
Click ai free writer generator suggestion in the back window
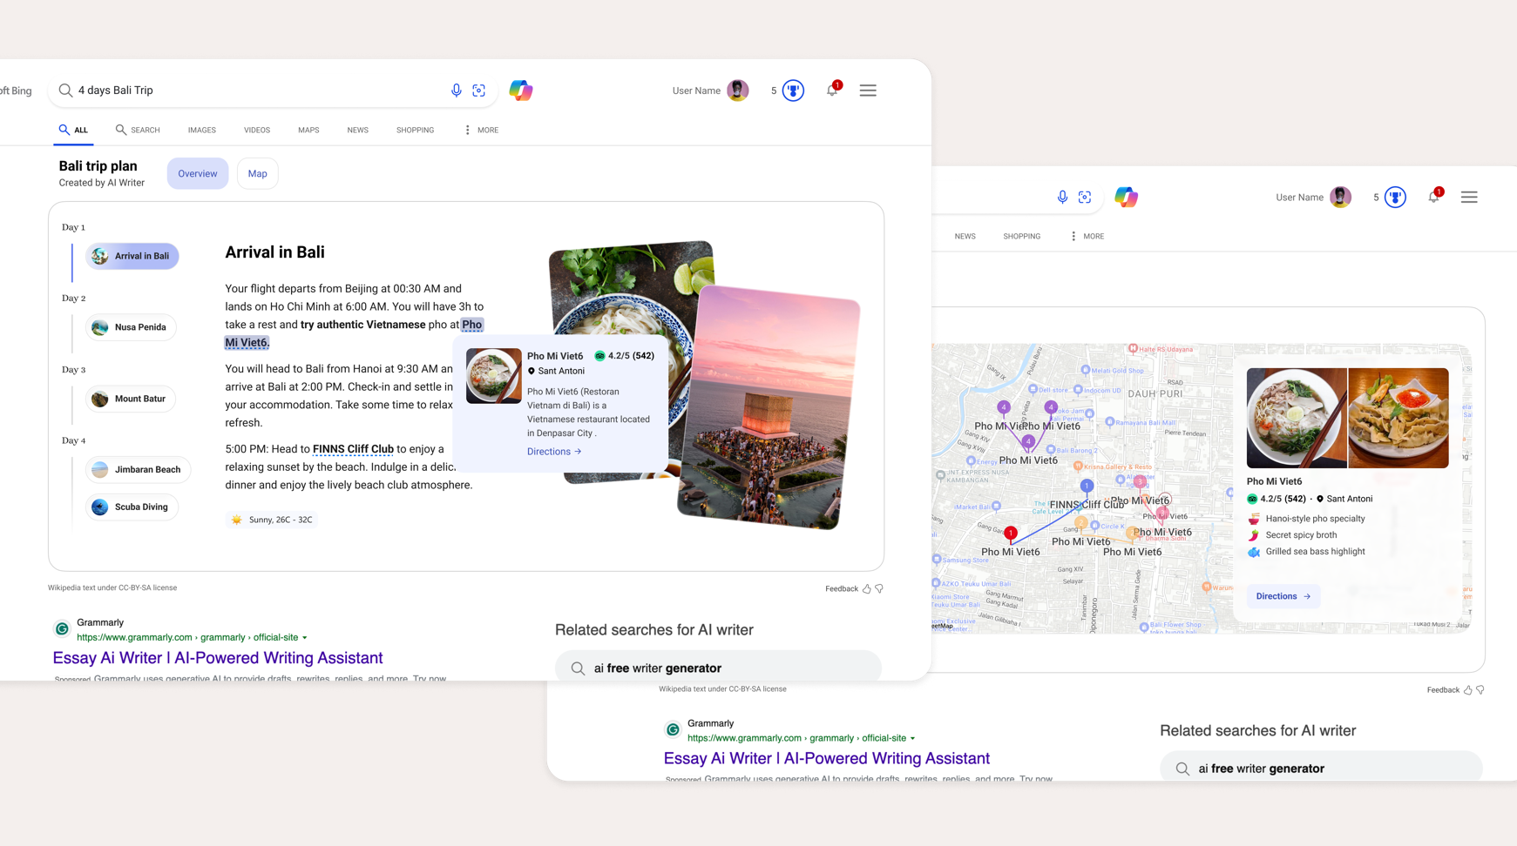click(x=1321, y=766)
